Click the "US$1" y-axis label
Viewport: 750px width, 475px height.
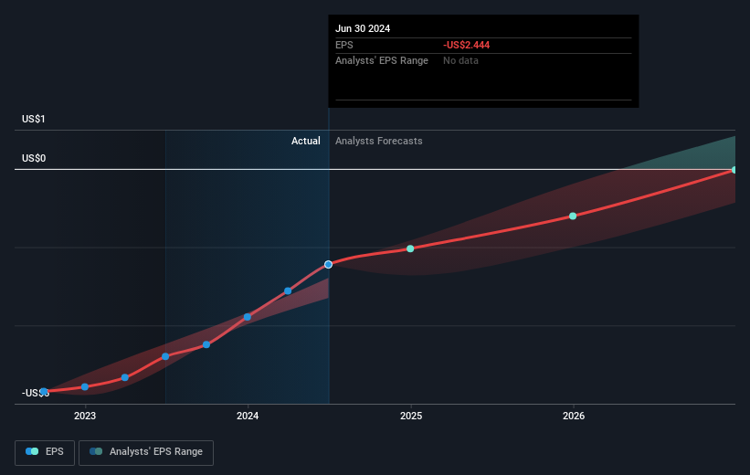(x=34, y=119)
